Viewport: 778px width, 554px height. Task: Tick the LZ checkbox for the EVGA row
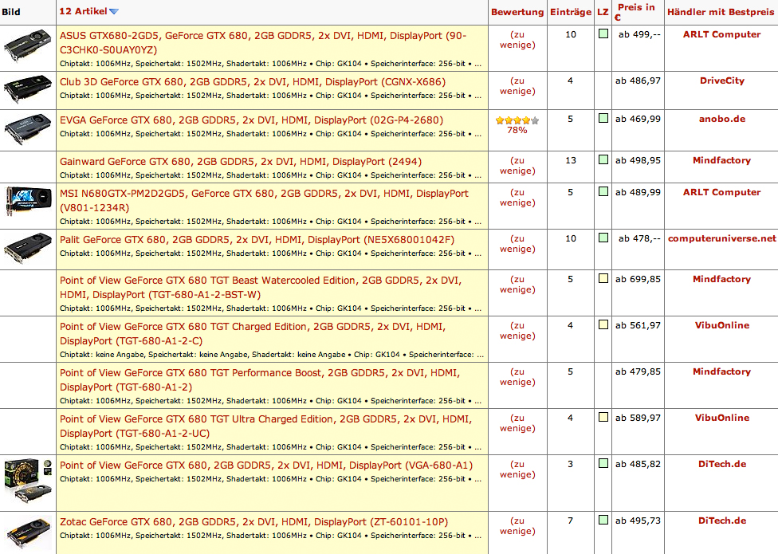click(603, 118)
